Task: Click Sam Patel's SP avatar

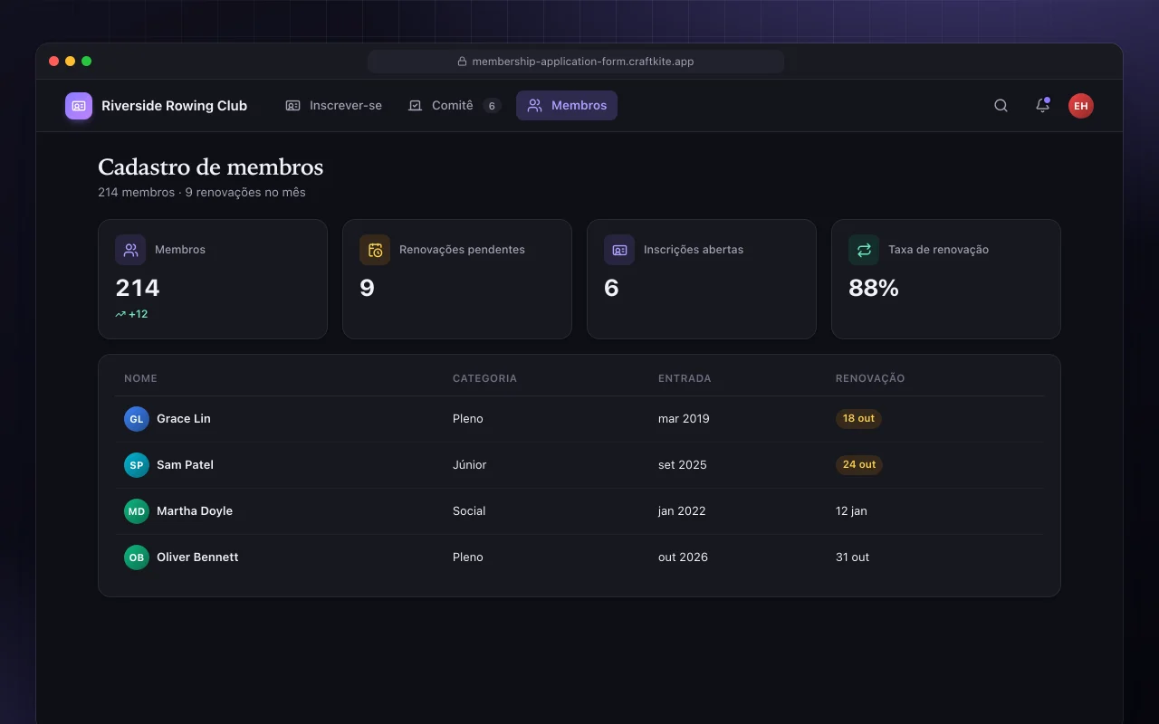Action: [137, 465]
